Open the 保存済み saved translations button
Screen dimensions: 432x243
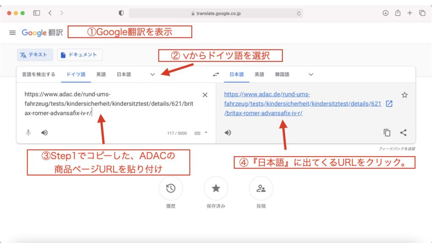[216, 189]
